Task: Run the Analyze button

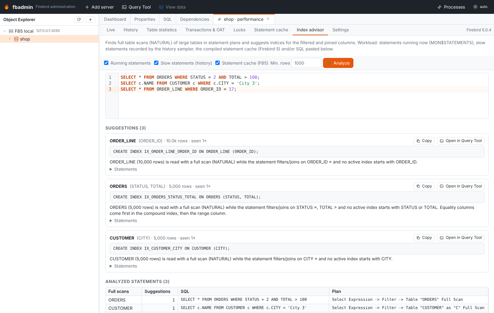Action: [338, 63]
